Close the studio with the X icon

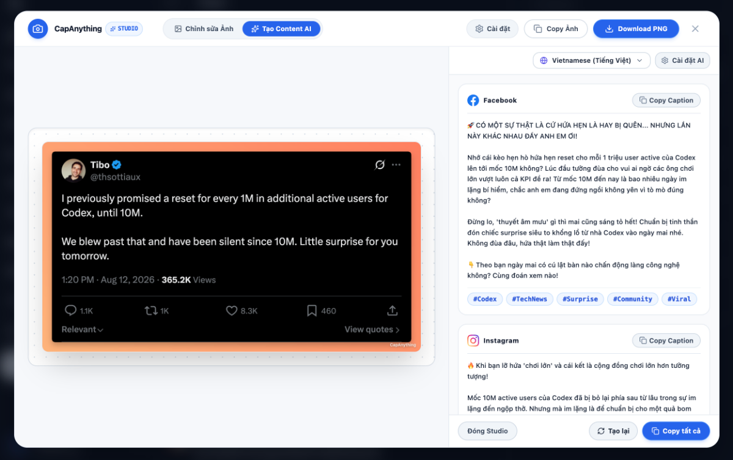pos(695,29)
